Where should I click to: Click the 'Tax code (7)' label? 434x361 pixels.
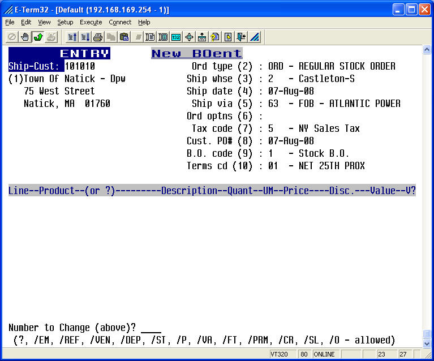222,128
